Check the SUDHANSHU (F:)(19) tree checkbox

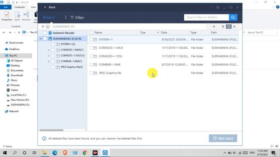coord(45,39)
